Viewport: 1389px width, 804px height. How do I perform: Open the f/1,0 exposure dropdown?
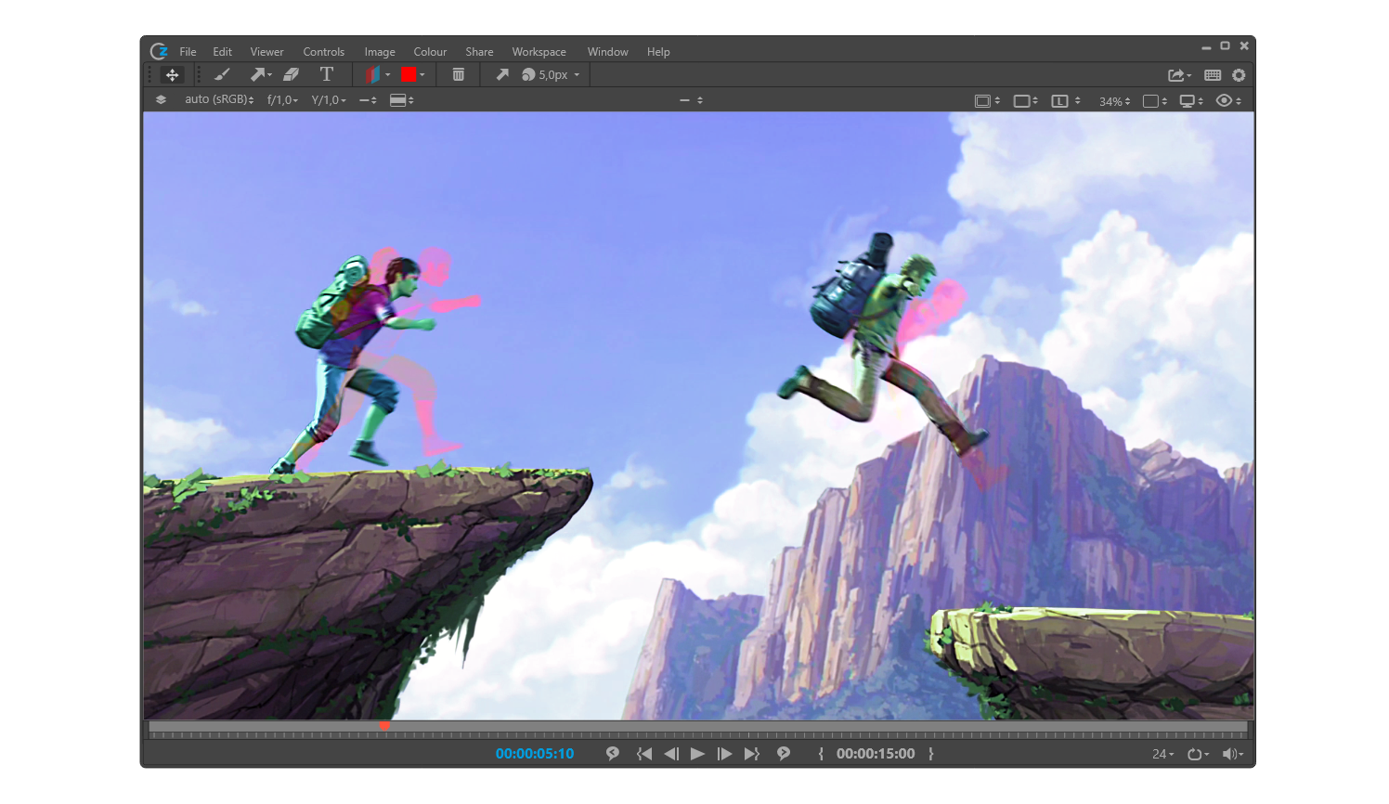coord(282,99)
